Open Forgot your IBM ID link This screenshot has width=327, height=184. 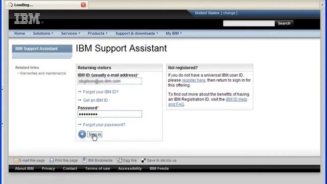point(101,92)
